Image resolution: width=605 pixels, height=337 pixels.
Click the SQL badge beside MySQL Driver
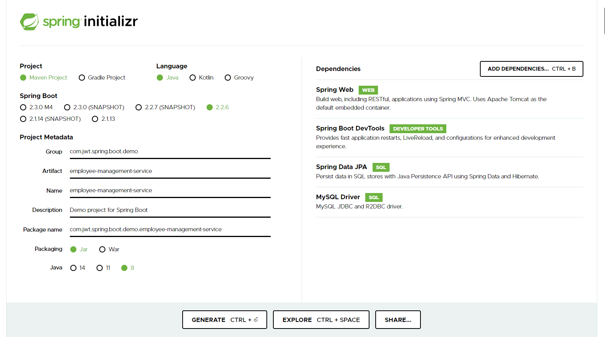pyautogui.click(x=373, y=197)
